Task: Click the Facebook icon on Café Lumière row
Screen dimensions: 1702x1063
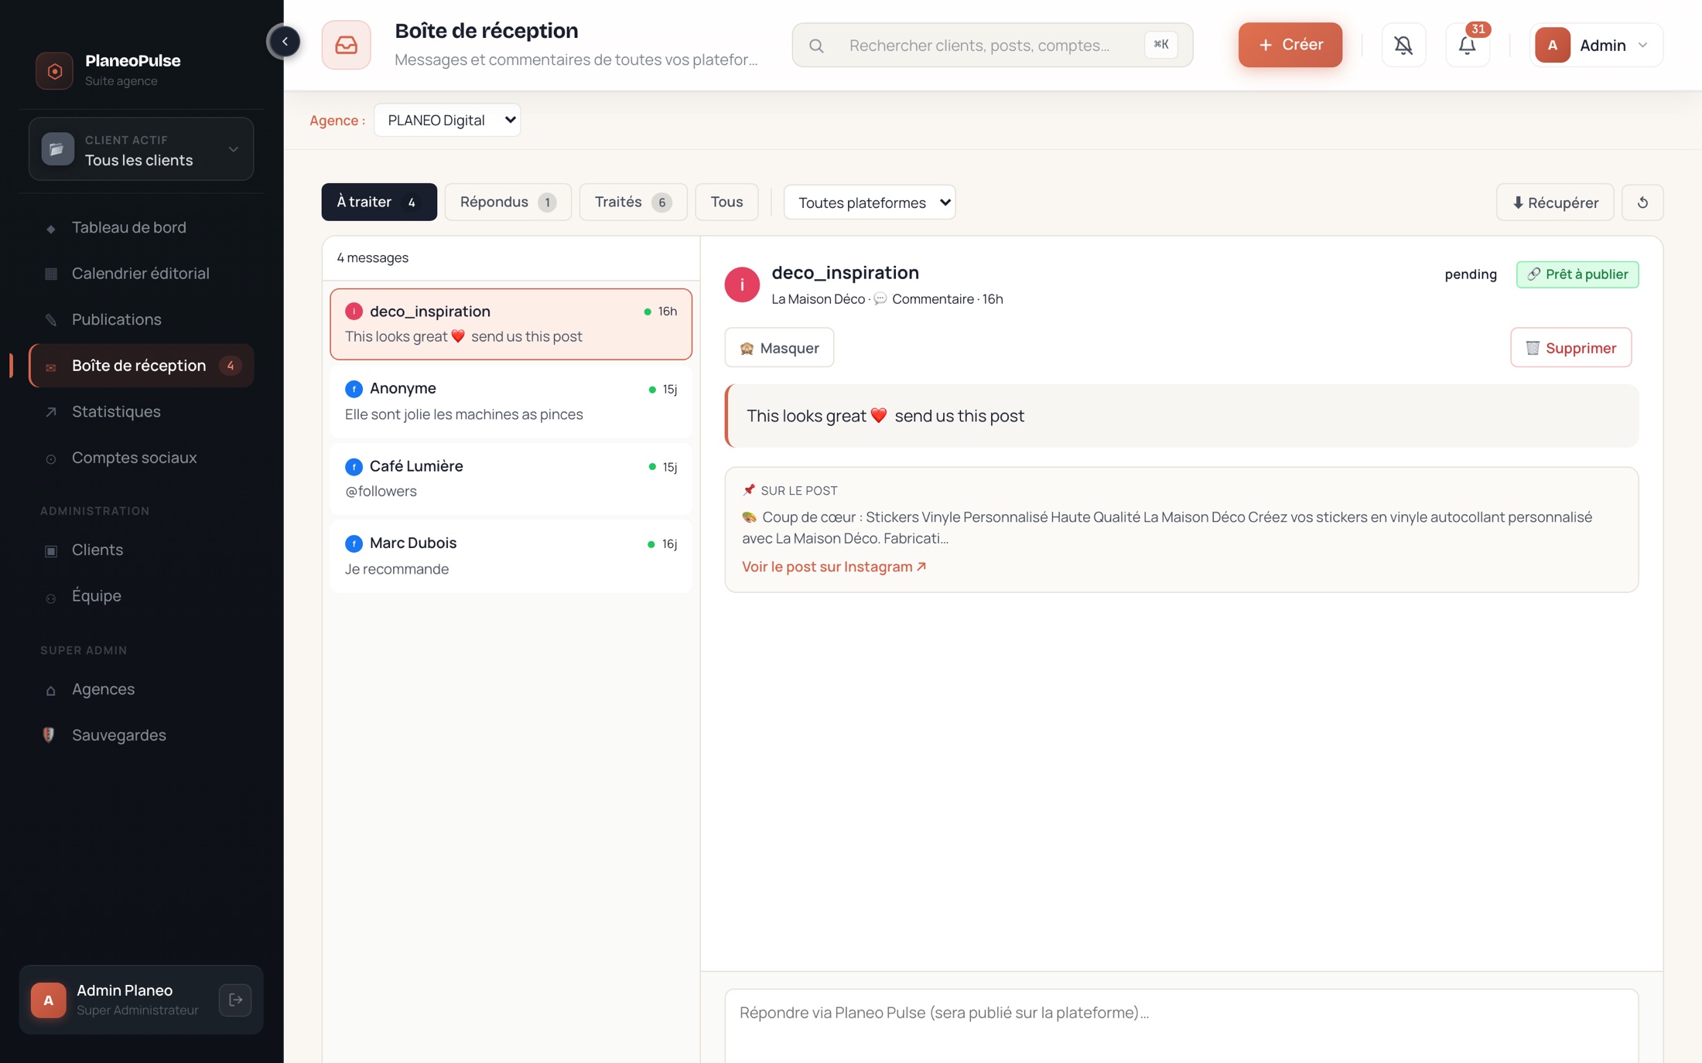Action: click(354, 467)
